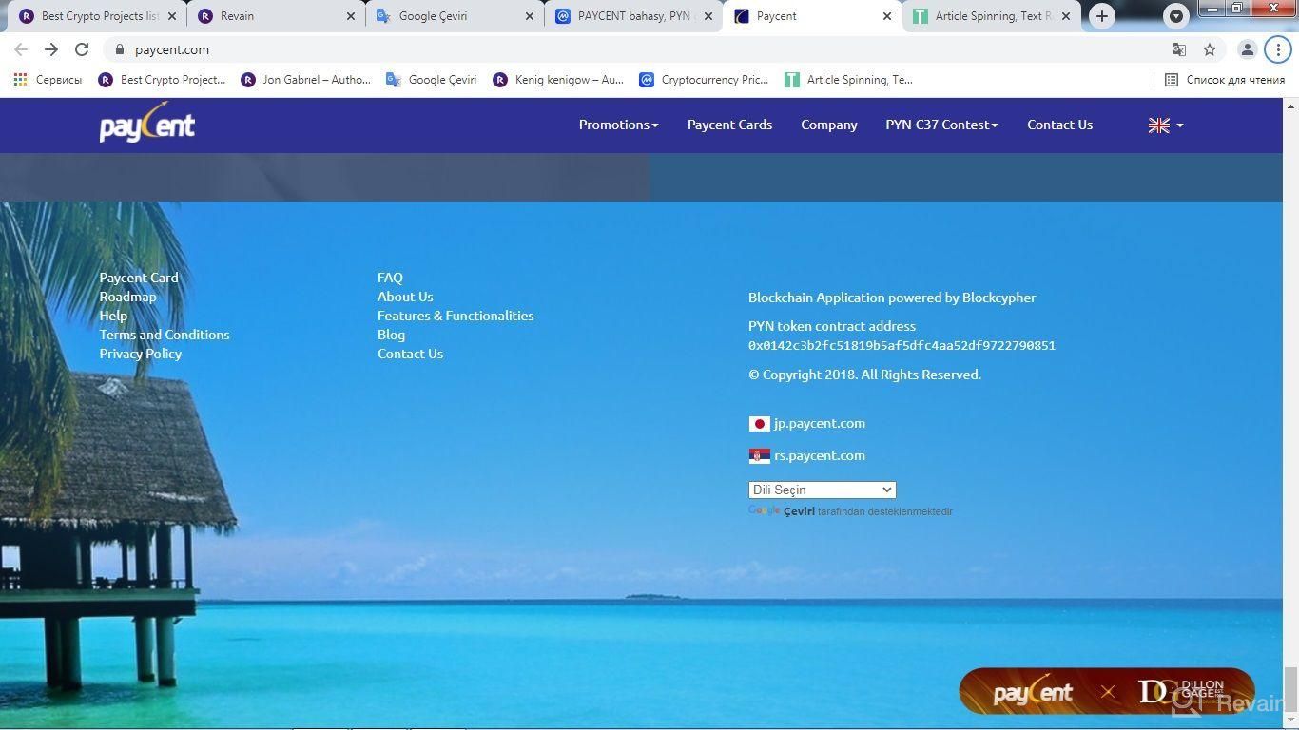Screen dimensions: 1299x730
Task: Open Cryptocurrency Prices bookmark
Action: point(704,80)
